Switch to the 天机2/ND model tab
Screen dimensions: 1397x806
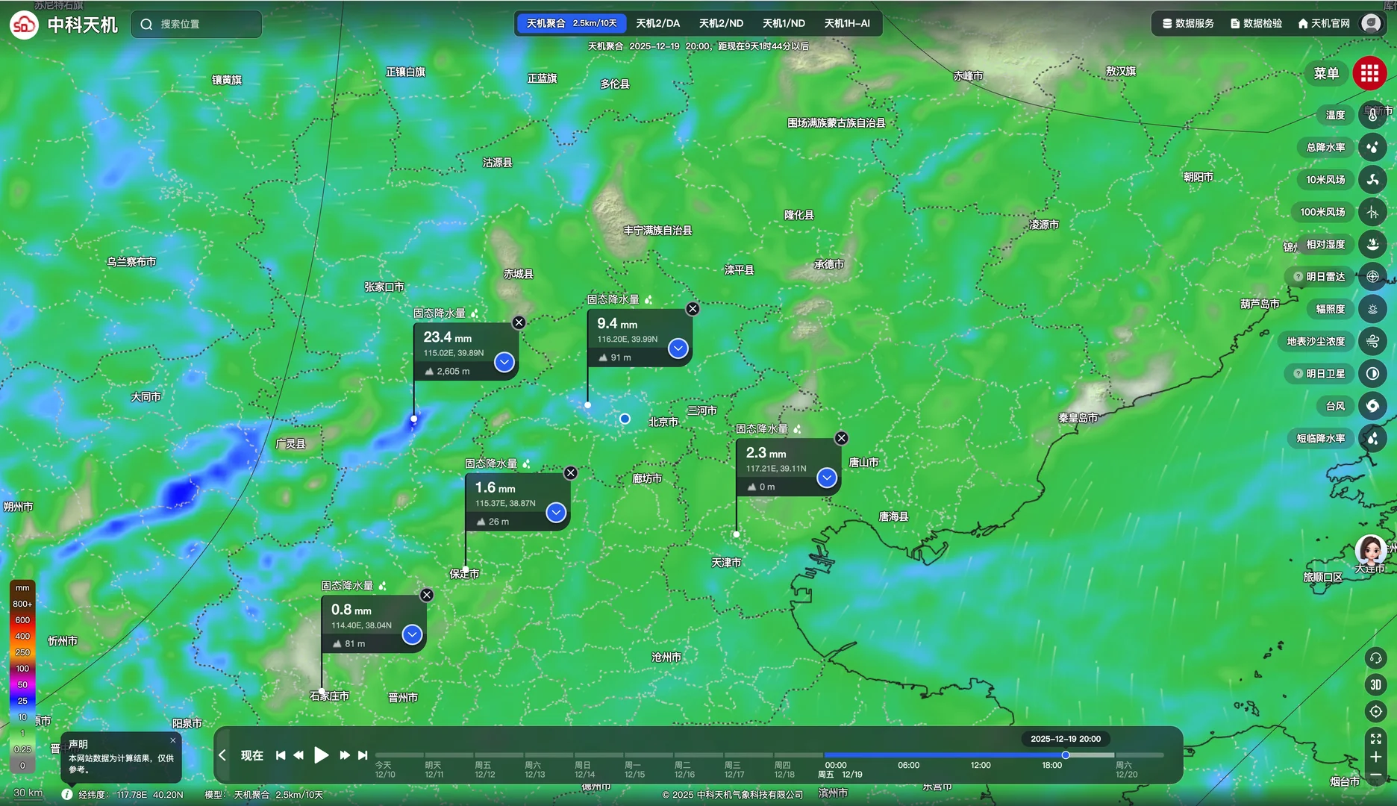[721, 23]
